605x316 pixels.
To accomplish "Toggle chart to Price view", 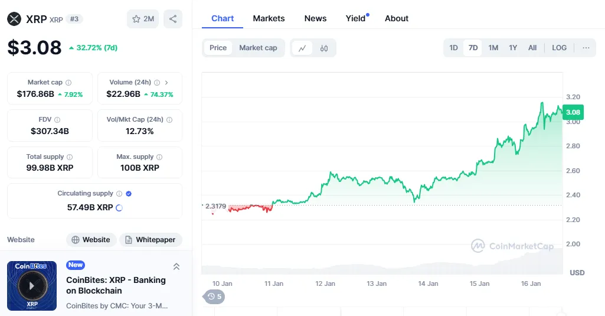I will pyautogui.click(x=218, y=48).
